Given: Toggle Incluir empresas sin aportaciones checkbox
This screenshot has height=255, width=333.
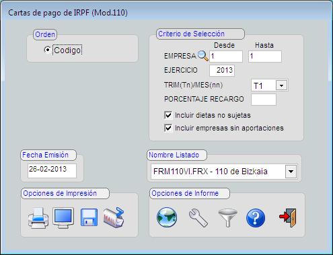Looking at the screenshot, I should tap(168, 128).
